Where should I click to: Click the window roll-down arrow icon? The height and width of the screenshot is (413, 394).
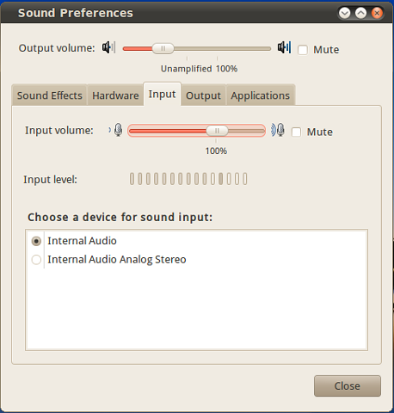tap(344, 13)
